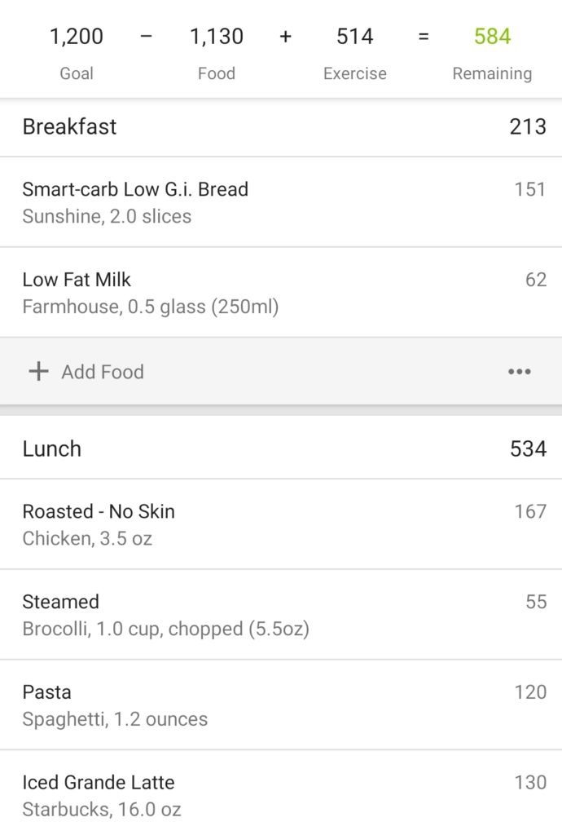This screenshot has width=562, height=835.
Task: Tap the 514 Exercise calorie value
Action: point(355,37)
